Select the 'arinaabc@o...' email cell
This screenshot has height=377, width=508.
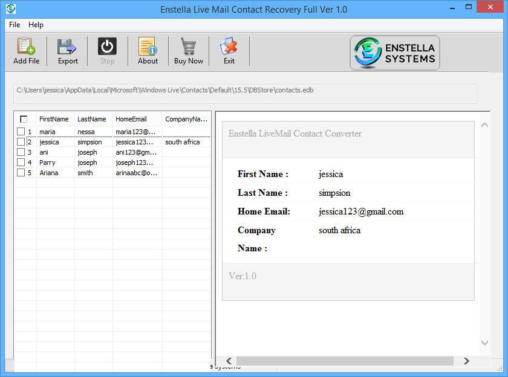pyautogui.click(x=137, y=173)
